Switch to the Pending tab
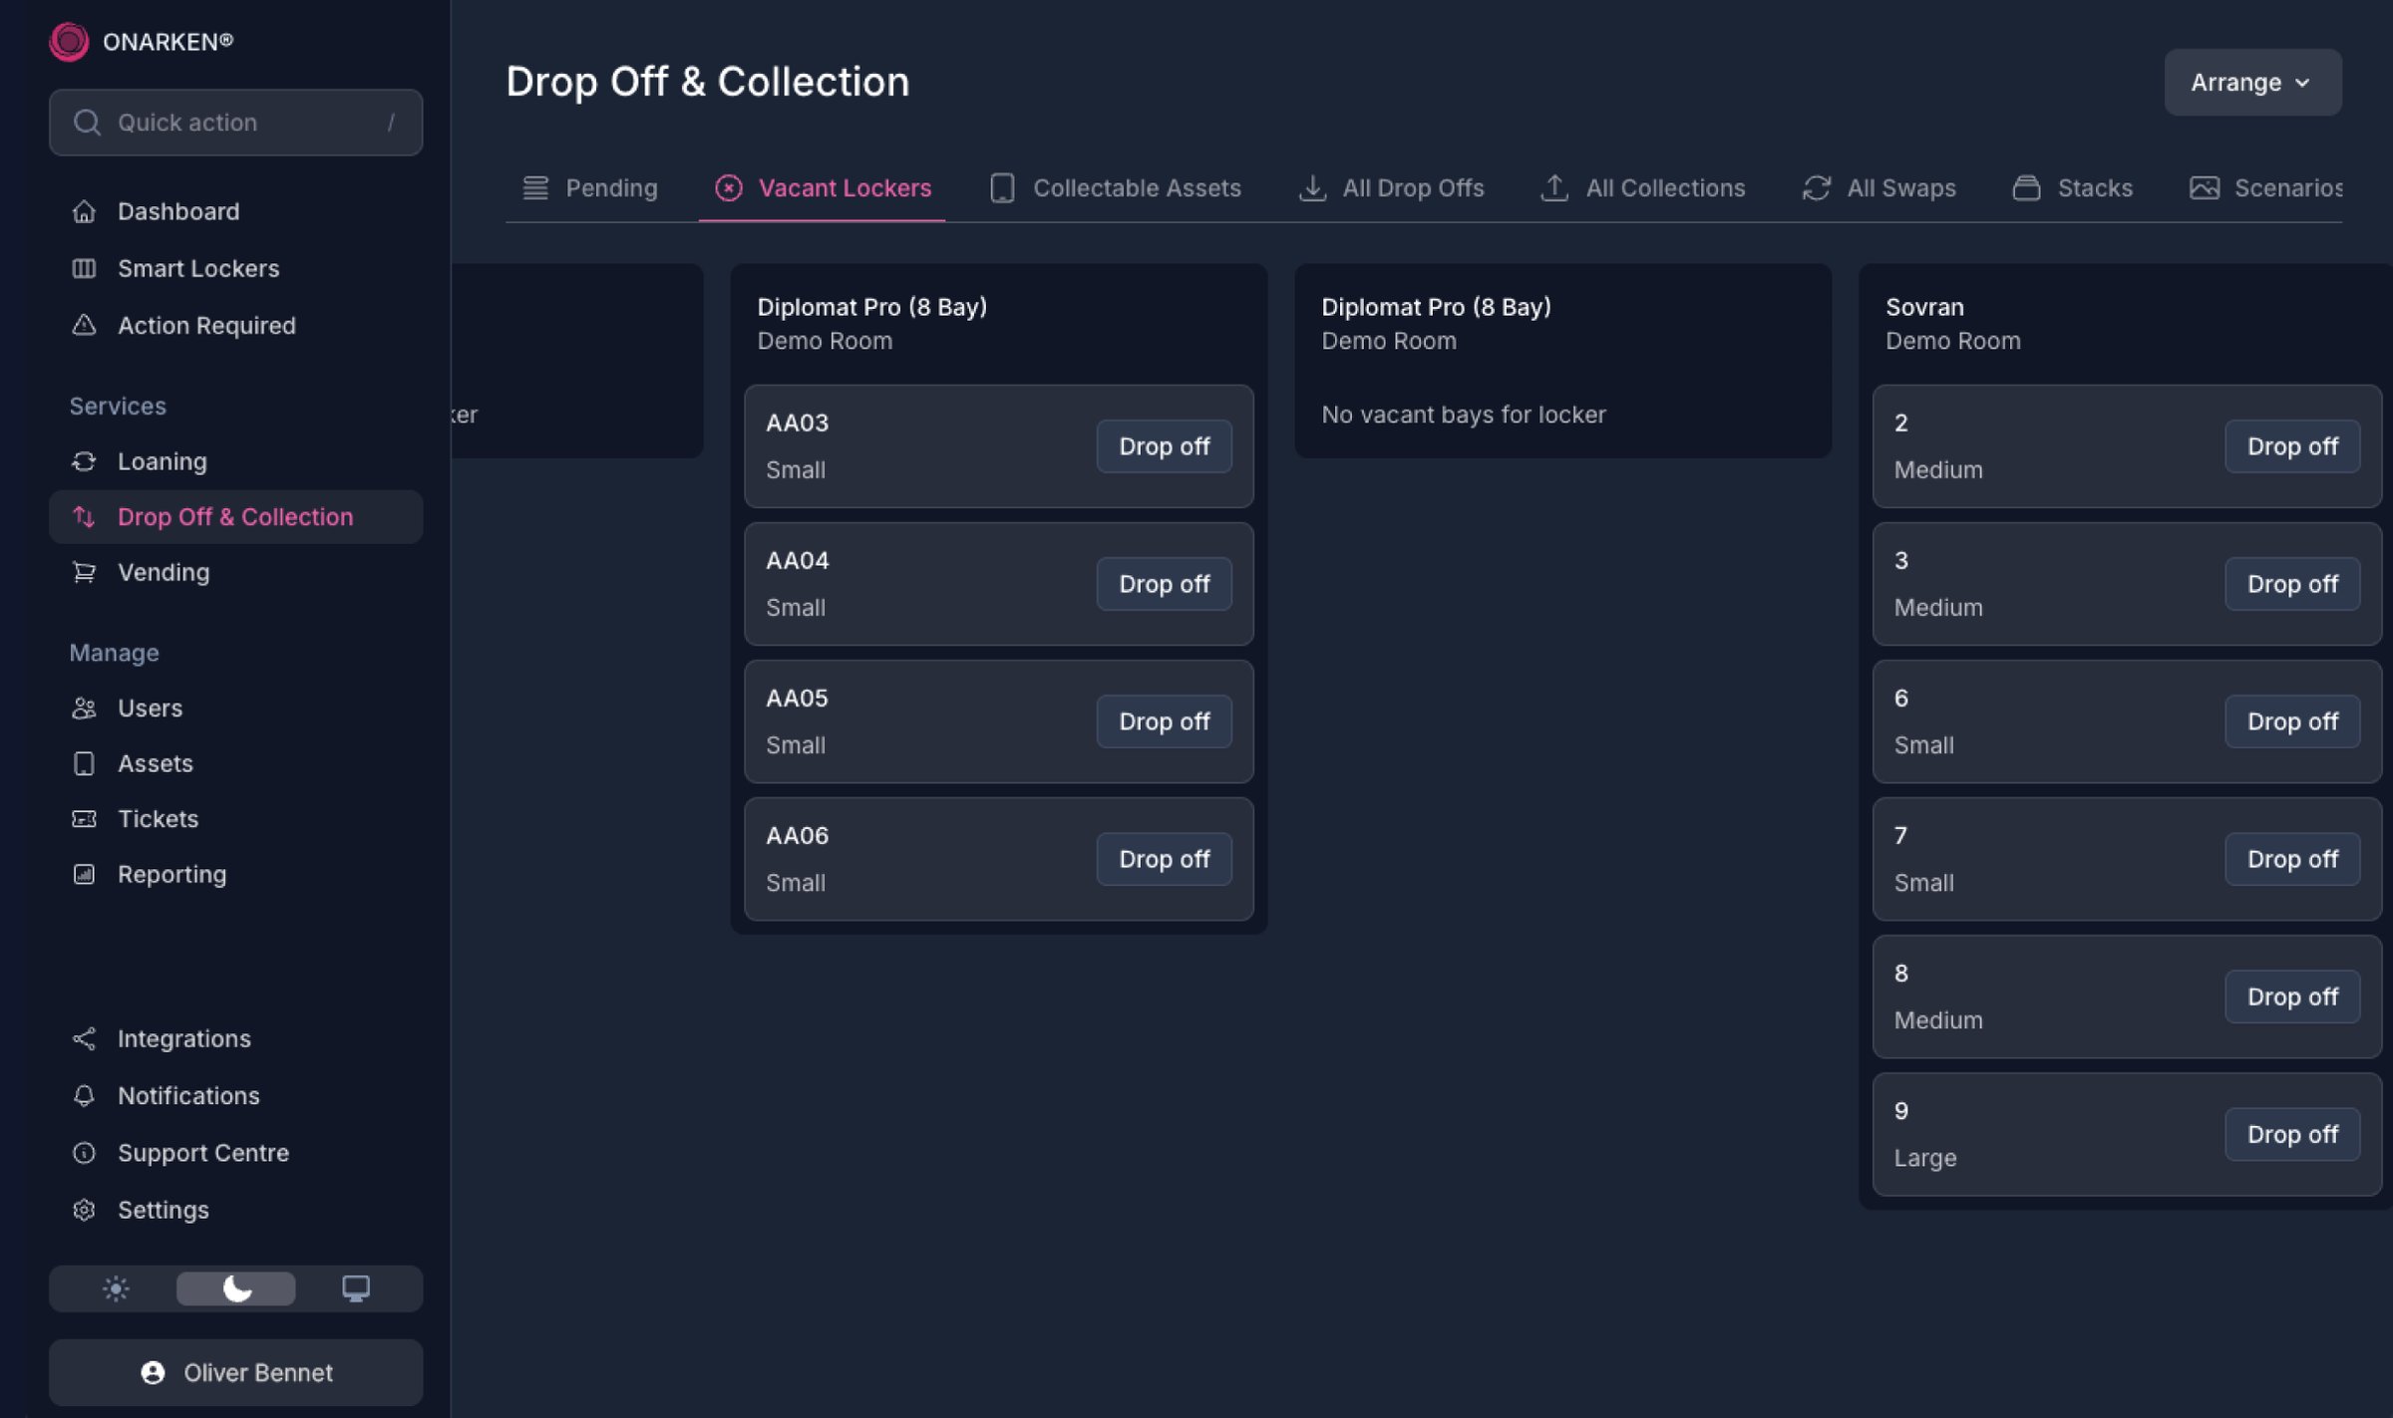This screenshot has width=2393, height=1418. coord(590,187)
